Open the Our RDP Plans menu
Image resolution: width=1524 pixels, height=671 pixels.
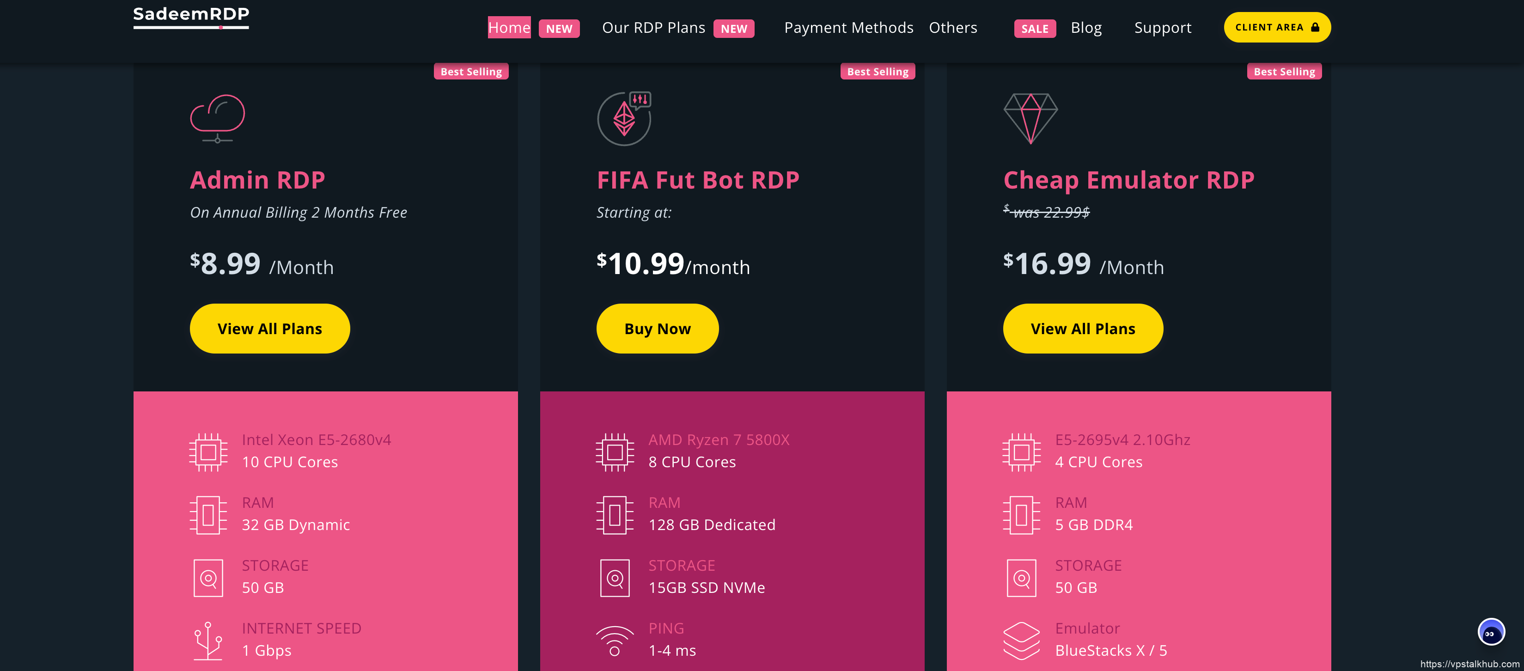tap(653, 28)
